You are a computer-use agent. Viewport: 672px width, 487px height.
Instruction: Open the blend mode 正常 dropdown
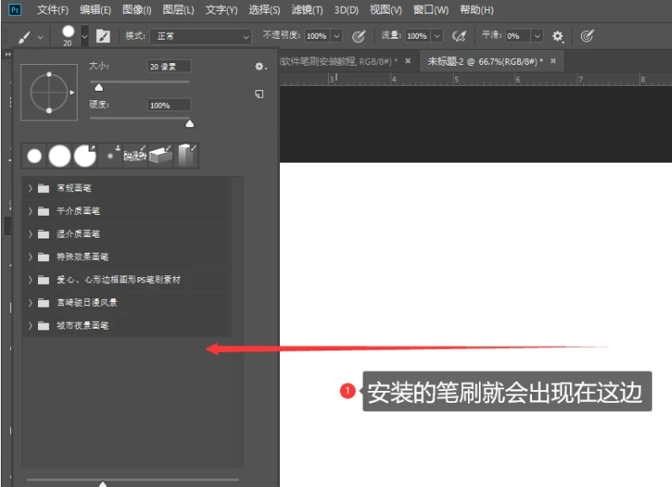[201, 36]
